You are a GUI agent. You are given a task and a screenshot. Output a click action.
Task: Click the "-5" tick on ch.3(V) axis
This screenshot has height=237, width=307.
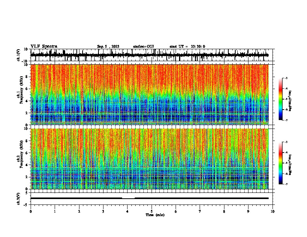click(x=26, y=205)
